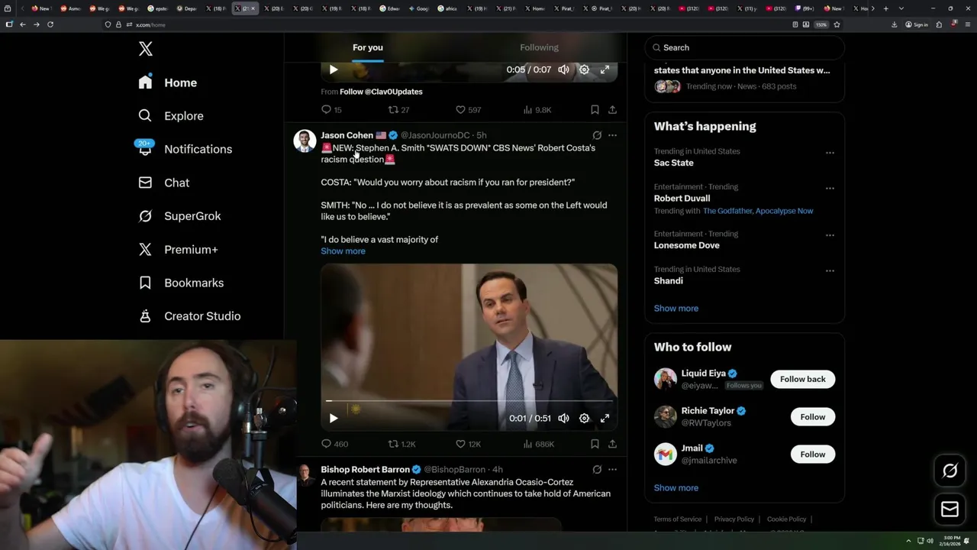This screenshot has width=977, height=550.
Task: Enter fullscreen on the 0:51 video
Action: click(x=605, y=418)
